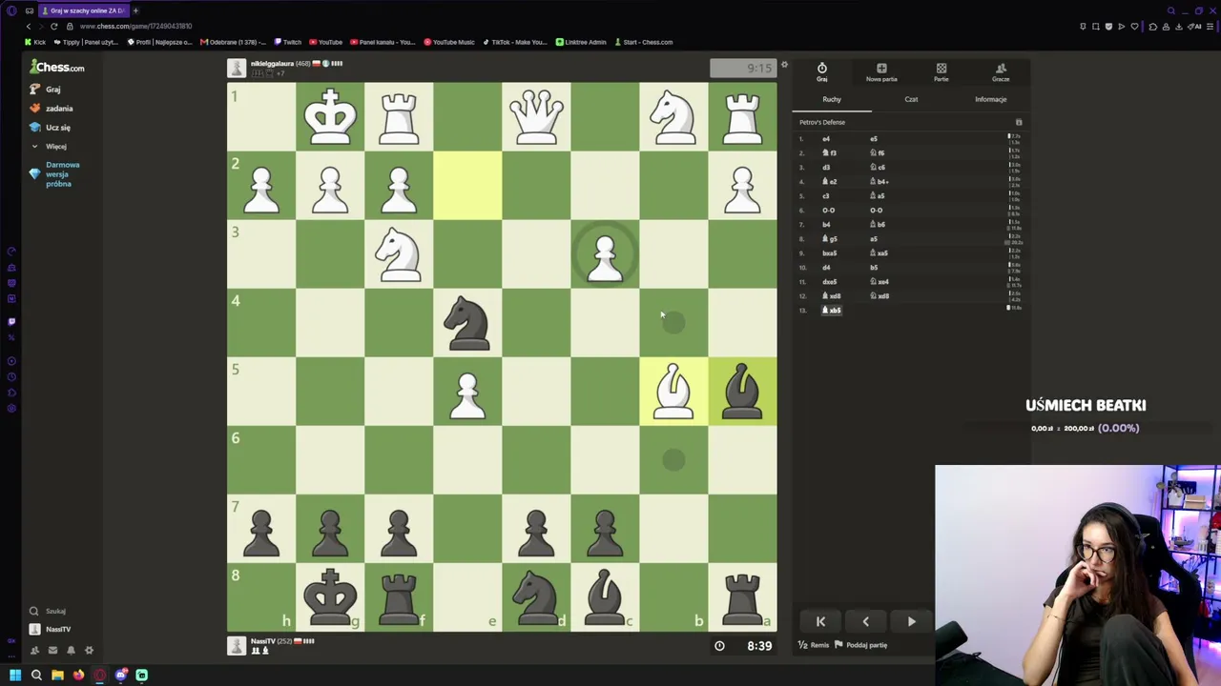This screenshot has height=686, width=1221.
Task: Open opponent nikielggalaura's username
Action: [x=272, y=64]
